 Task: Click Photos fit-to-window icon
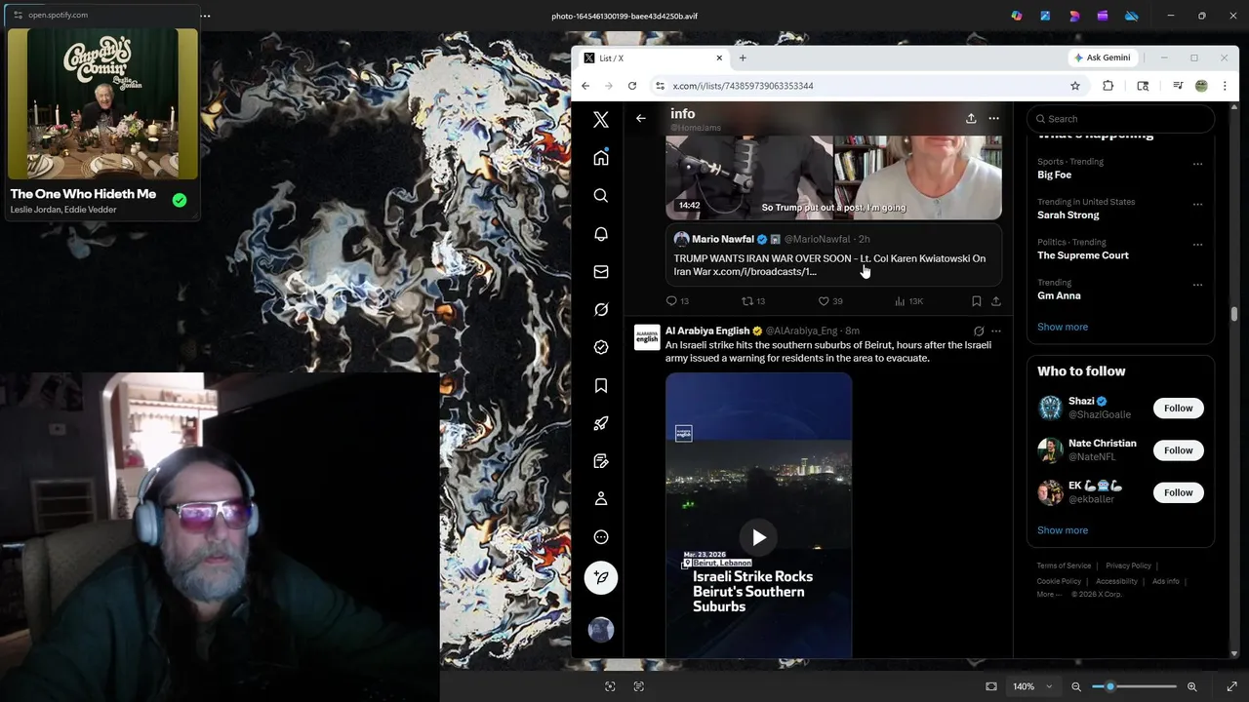click(x=991, y=686)
